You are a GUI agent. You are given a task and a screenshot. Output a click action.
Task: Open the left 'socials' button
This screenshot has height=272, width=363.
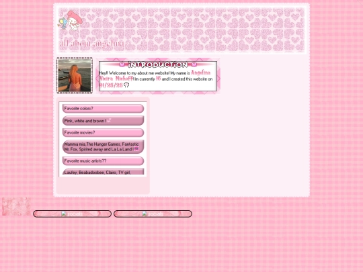(72, 214)
